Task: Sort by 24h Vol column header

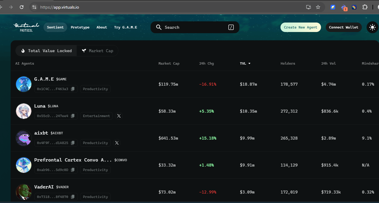Action: pos(329,63)
